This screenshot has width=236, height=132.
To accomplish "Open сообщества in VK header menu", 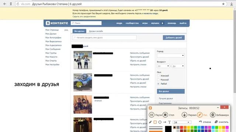I will pyautogui.click(x=132, y=23).
